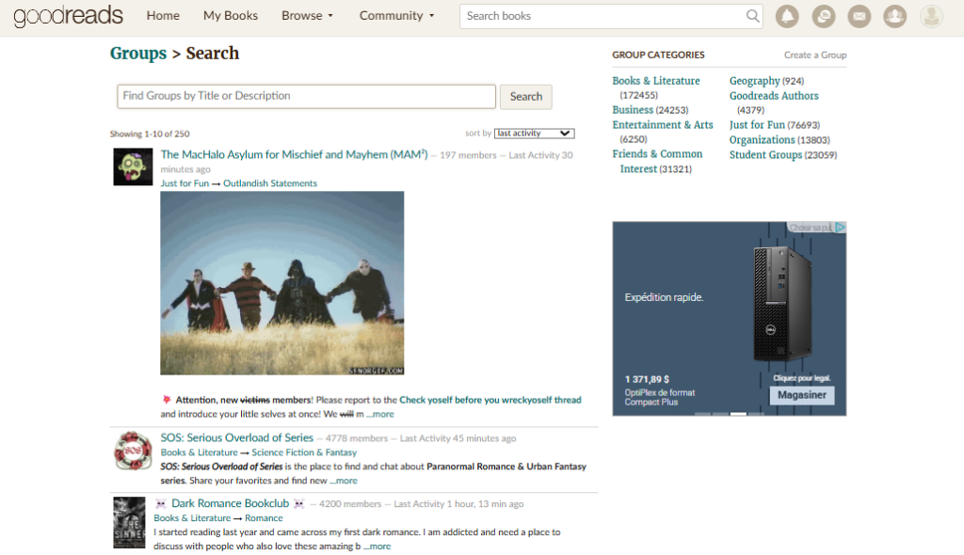The image size is (964, 555).
Task: Click "Showing 1-10 of 250" text
Action: click(x=150, y=134)
